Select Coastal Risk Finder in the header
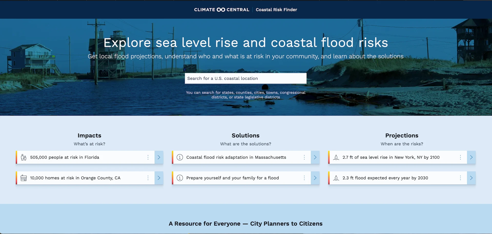The height and width of the screenshot is (234, 492). 276,9
